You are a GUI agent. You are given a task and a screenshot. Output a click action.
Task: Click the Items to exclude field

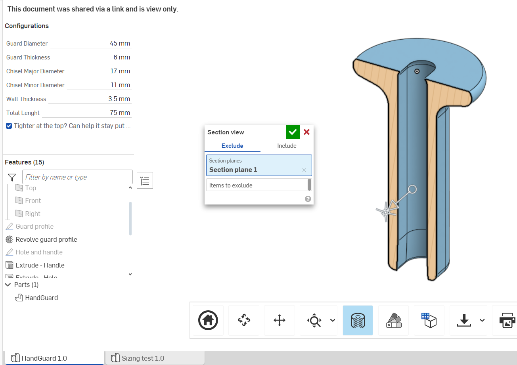click(x=257, y=185)
